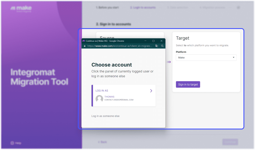This screenshot has width=255, height=150.
Task: Click the chevron arrow on LOG IN AS panel
Action: [x=151, y=91]
